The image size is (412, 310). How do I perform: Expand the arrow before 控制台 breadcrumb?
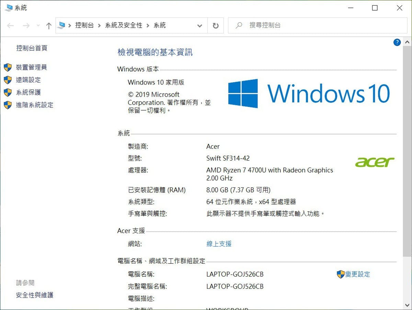click(70, 26)
